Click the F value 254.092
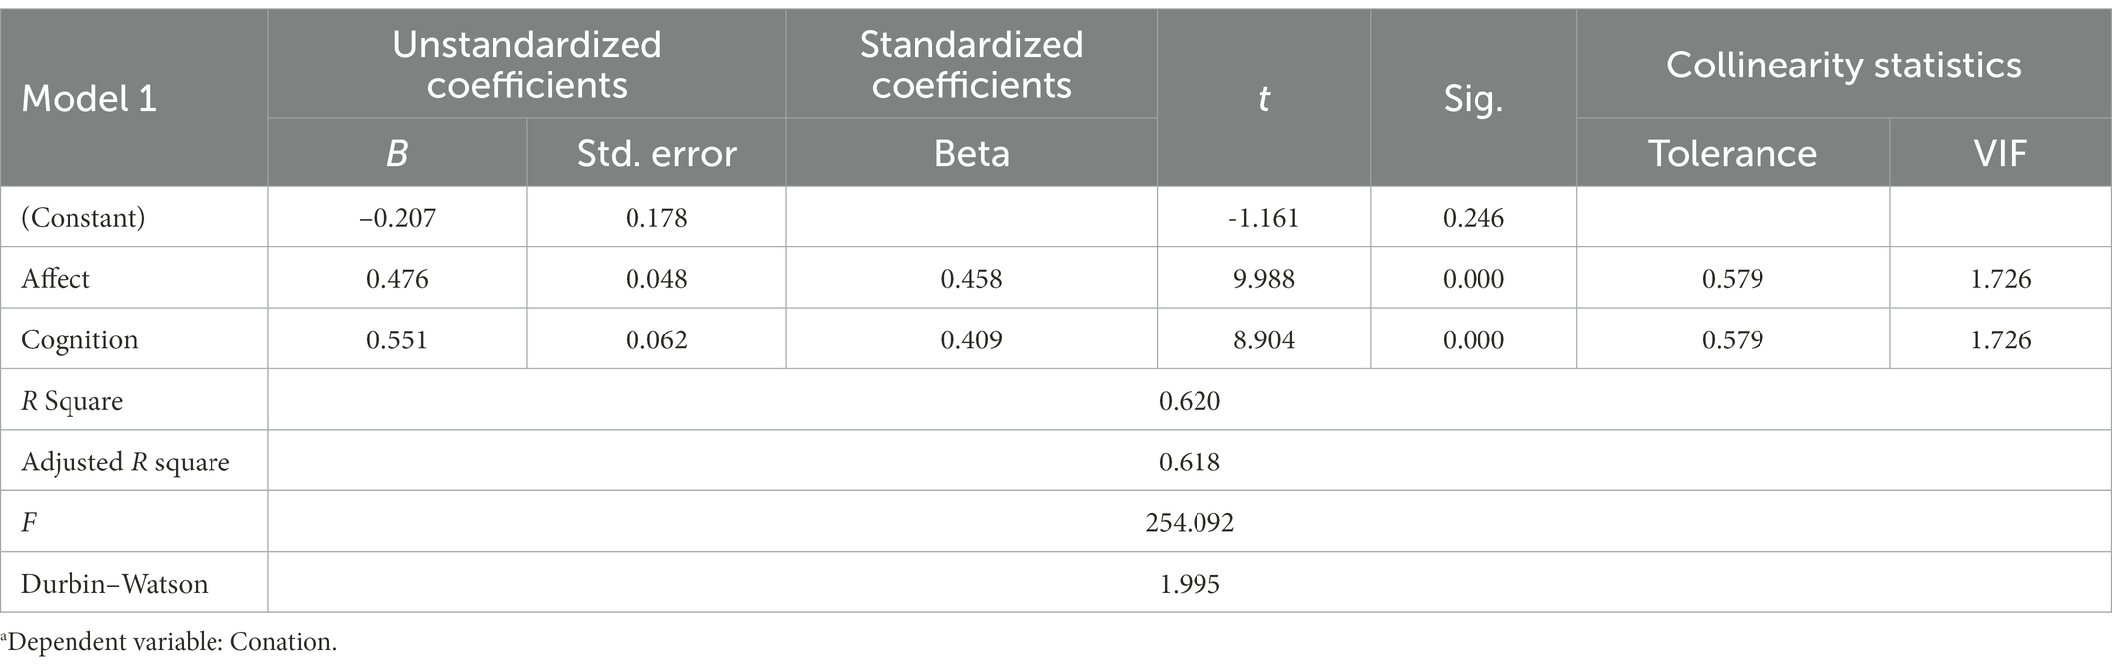 click(x=1190, y=522)
